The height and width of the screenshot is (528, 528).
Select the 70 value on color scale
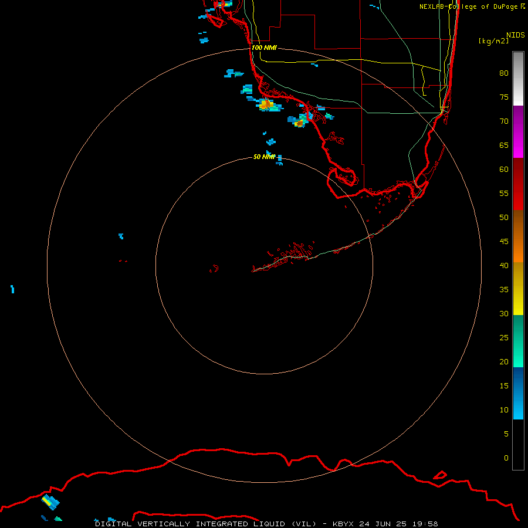(504, 121)
